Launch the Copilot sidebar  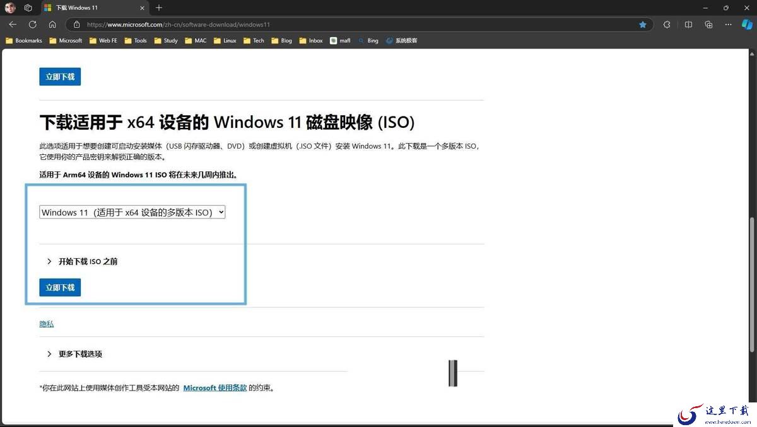747,25
